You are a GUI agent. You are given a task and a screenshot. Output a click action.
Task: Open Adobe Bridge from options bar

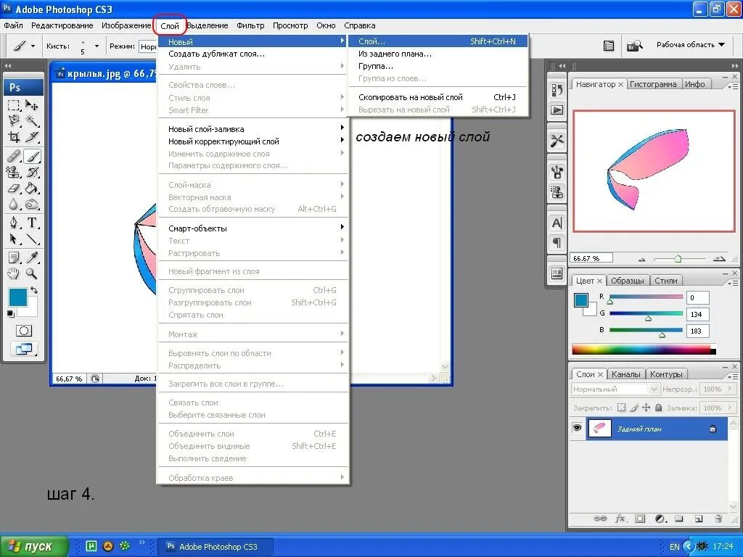[x=634, y=46]
